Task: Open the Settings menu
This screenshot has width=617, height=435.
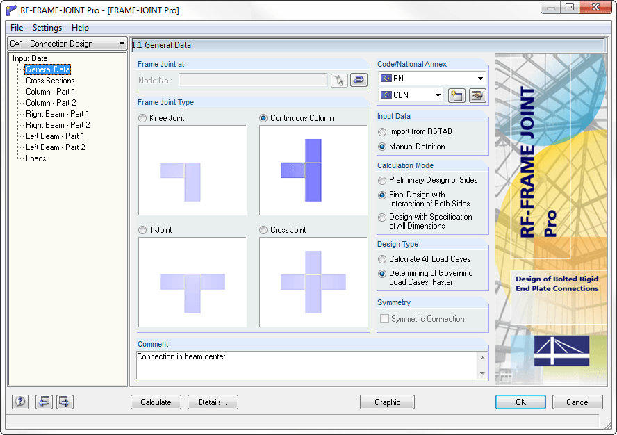Action: 47,28
